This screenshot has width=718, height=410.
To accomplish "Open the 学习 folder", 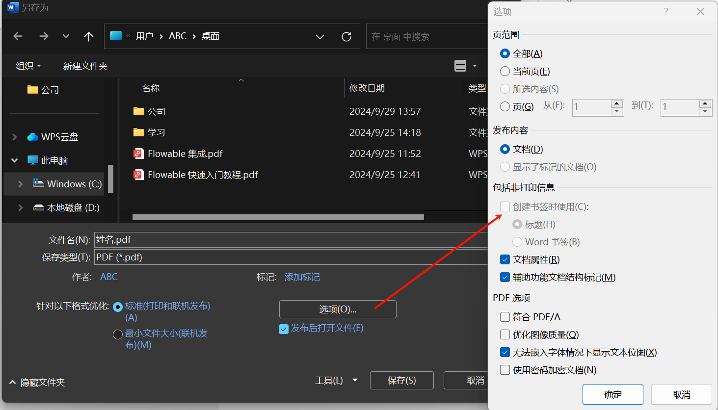I will click(156, 133).
